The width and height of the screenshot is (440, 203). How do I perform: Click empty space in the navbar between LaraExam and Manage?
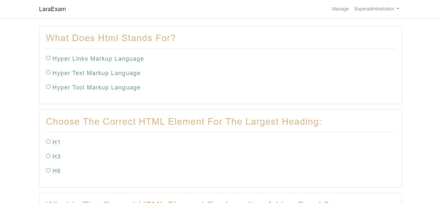[196, 9]
